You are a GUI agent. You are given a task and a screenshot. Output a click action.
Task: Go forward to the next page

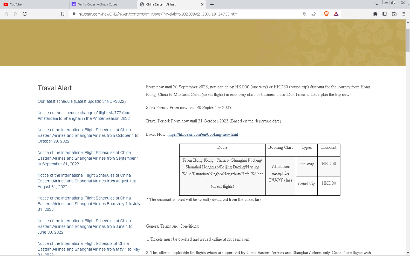(x=16, y=14)
